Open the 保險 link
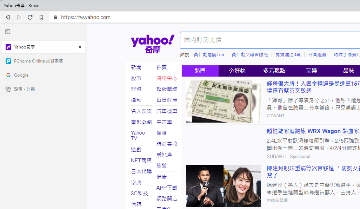 (162, 133)
